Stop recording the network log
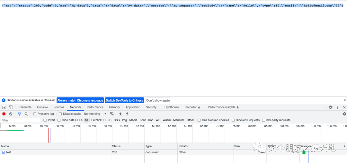The height and width of the screenshot is (163, 347). [x=4, y=114]
